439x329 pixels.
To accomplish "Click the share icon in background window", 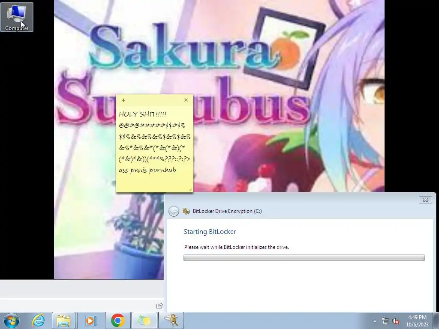I will click(x=159, y=305).
